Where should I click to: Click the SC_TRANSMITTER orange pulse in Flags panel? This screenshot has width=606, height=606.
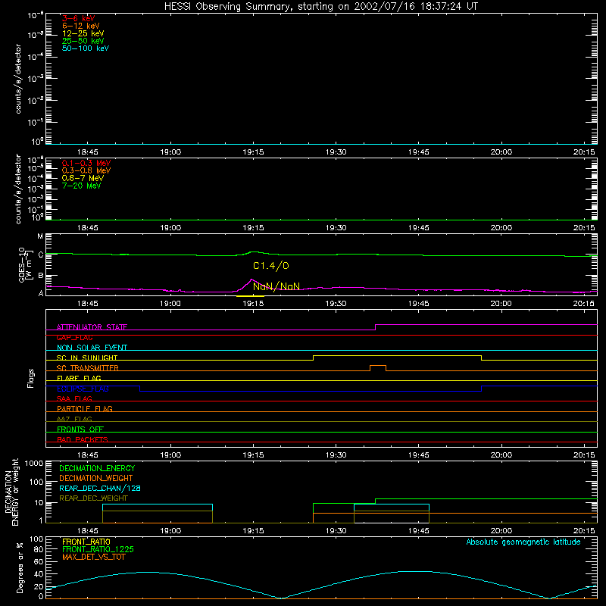(x=378, y=367)
